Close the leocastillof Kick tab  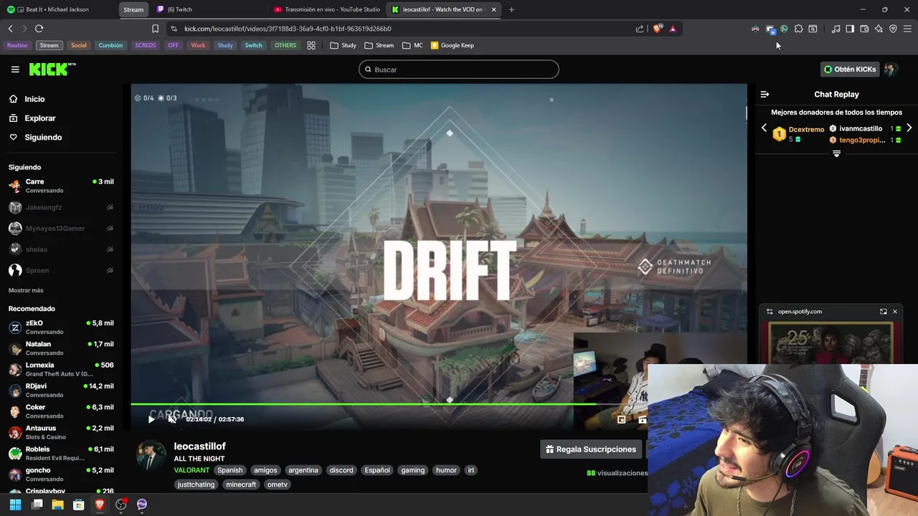point(493,9)
